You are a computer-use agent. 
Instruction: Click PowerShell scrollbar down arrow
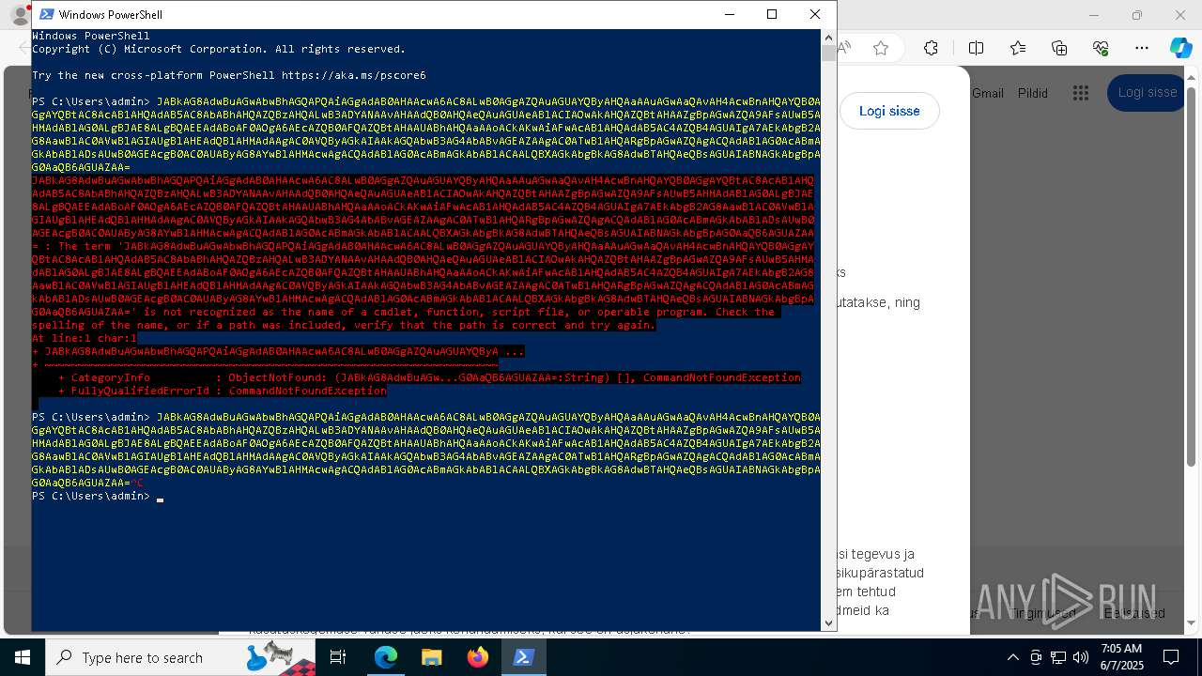(828, 622)
